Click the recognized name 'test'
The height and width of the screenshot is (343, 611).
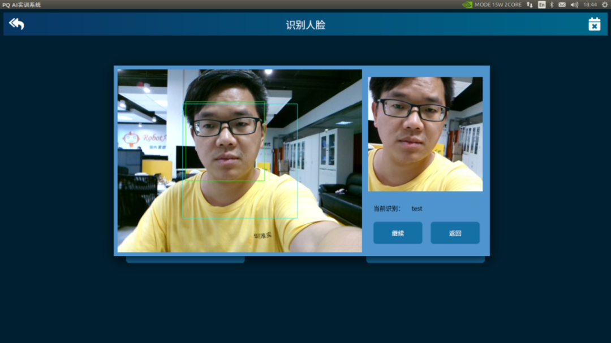point(417,209)
